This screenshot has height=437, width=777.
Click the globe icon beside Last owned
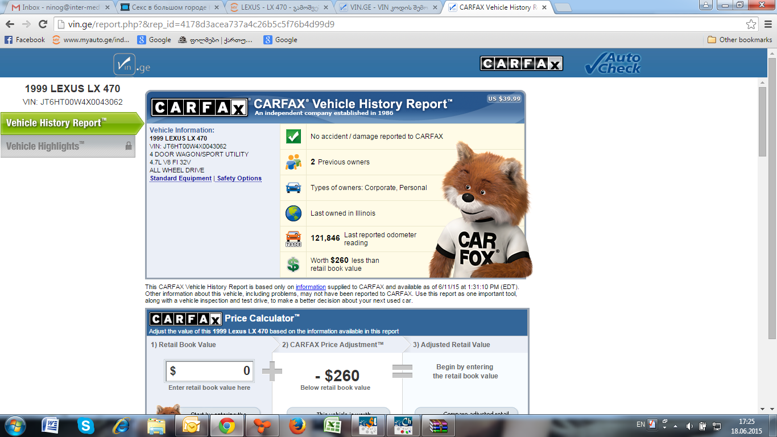[x=293, y=213]
